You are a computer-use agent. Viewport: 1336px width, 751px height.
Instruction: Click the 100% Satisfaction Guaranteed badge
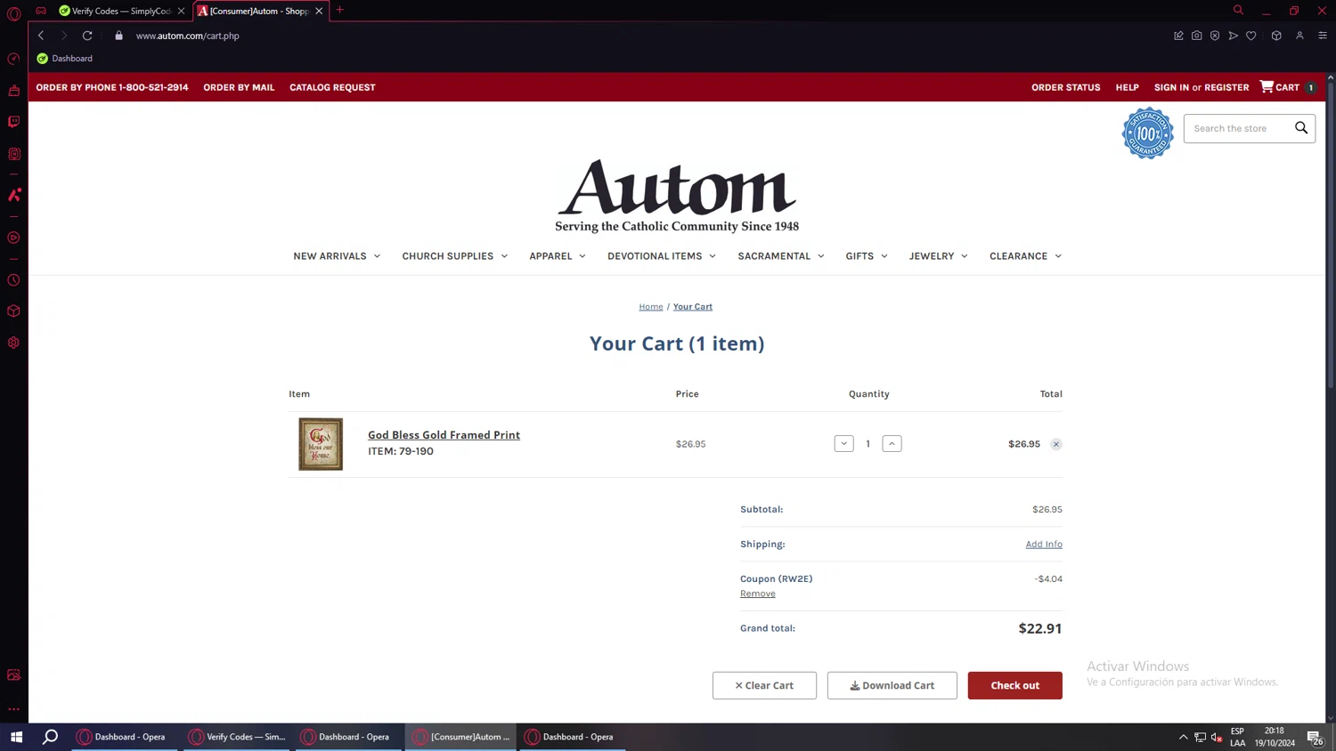click(1147, 133)
